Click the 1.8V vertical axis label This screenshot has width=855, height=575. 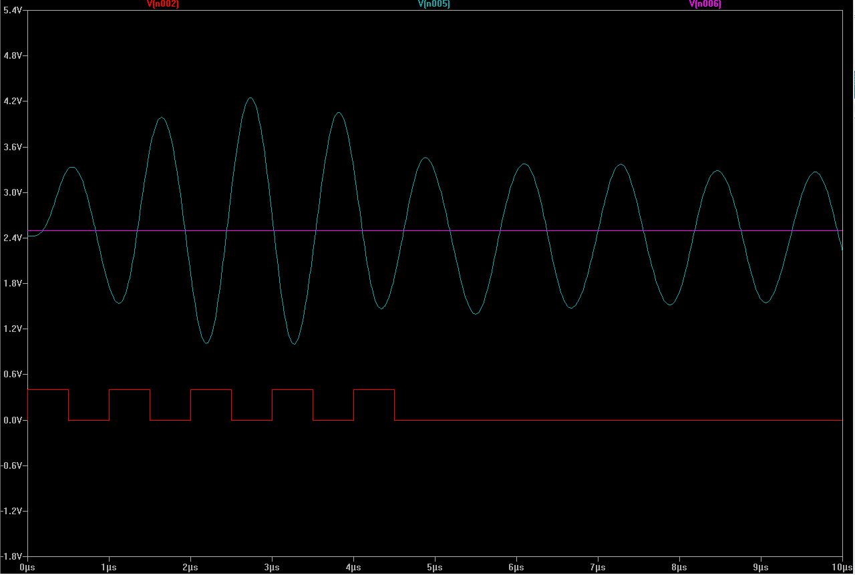point(13,284)
